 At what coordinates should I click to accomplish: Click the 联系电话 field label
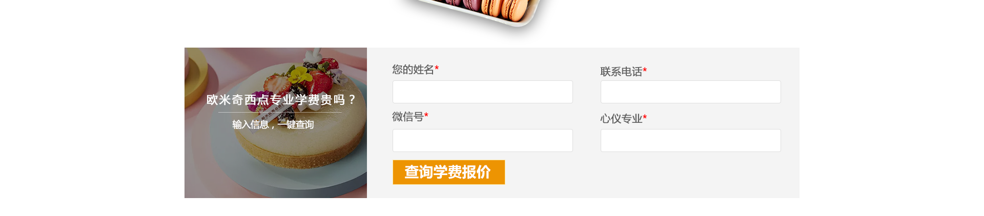(621, 71)
